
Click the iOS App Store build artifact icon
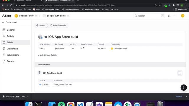[x=39, y=73]
